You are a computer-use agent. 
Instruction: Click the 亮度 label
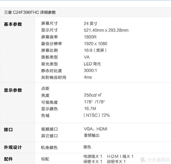click(45, 95)
